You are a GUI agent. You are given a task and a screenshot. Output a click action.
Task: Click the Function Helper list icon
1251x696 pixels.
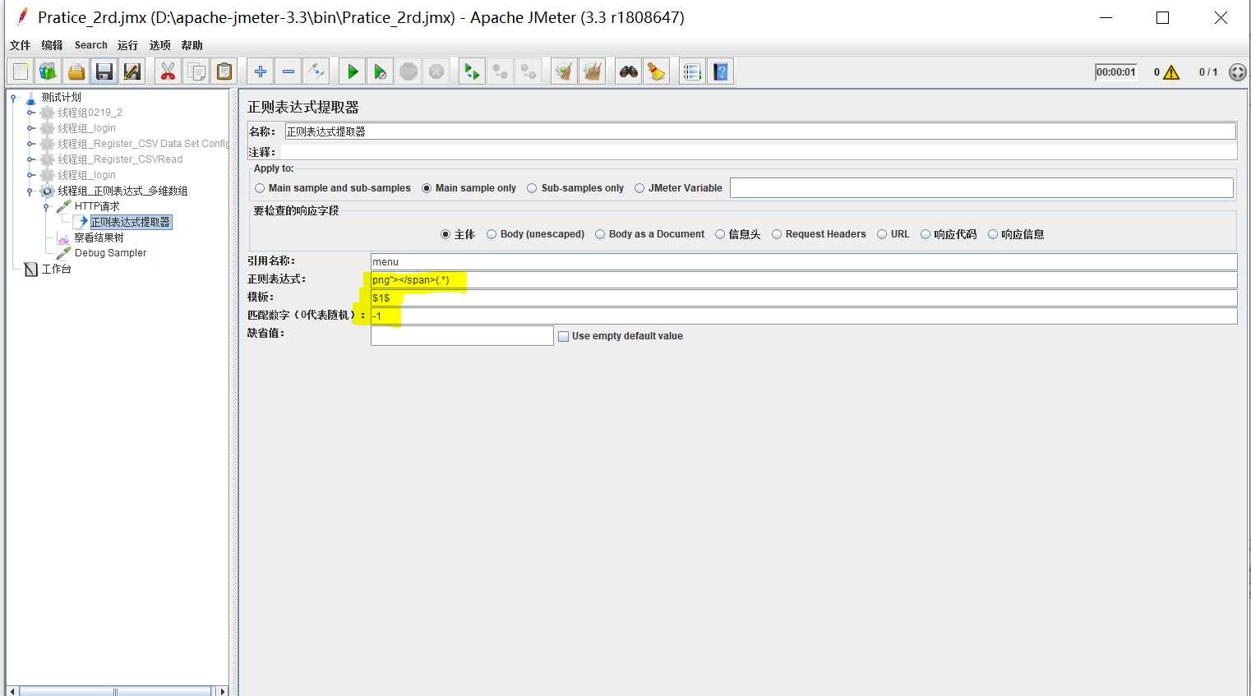click(692, 71)
